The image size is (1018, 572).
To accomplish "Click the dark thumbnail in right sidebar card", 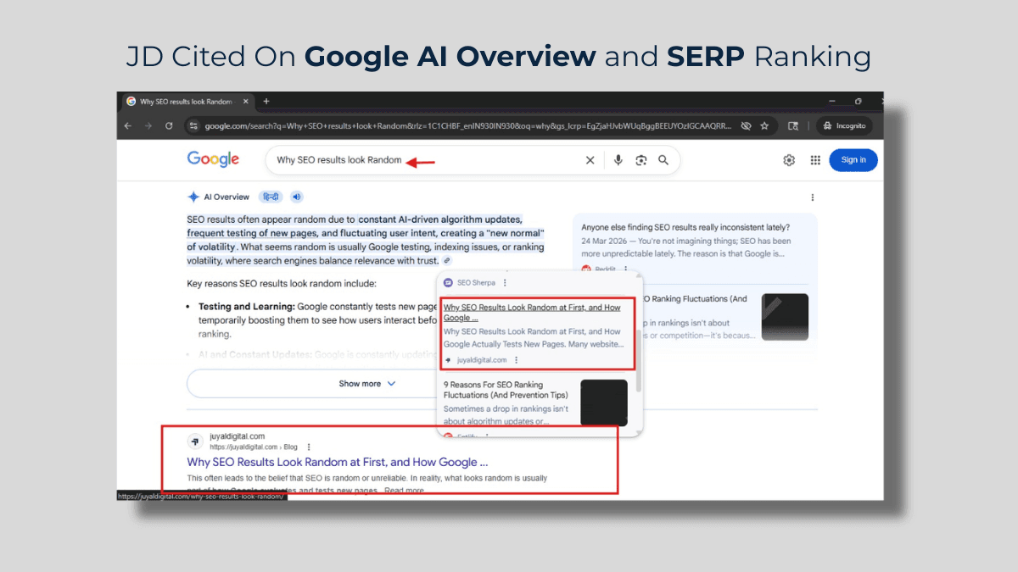I will pyautogui.click(x=785, y=317).
